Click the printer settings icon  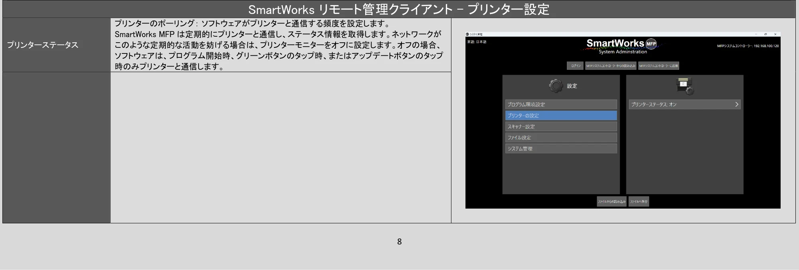click(x=685, y=86)
